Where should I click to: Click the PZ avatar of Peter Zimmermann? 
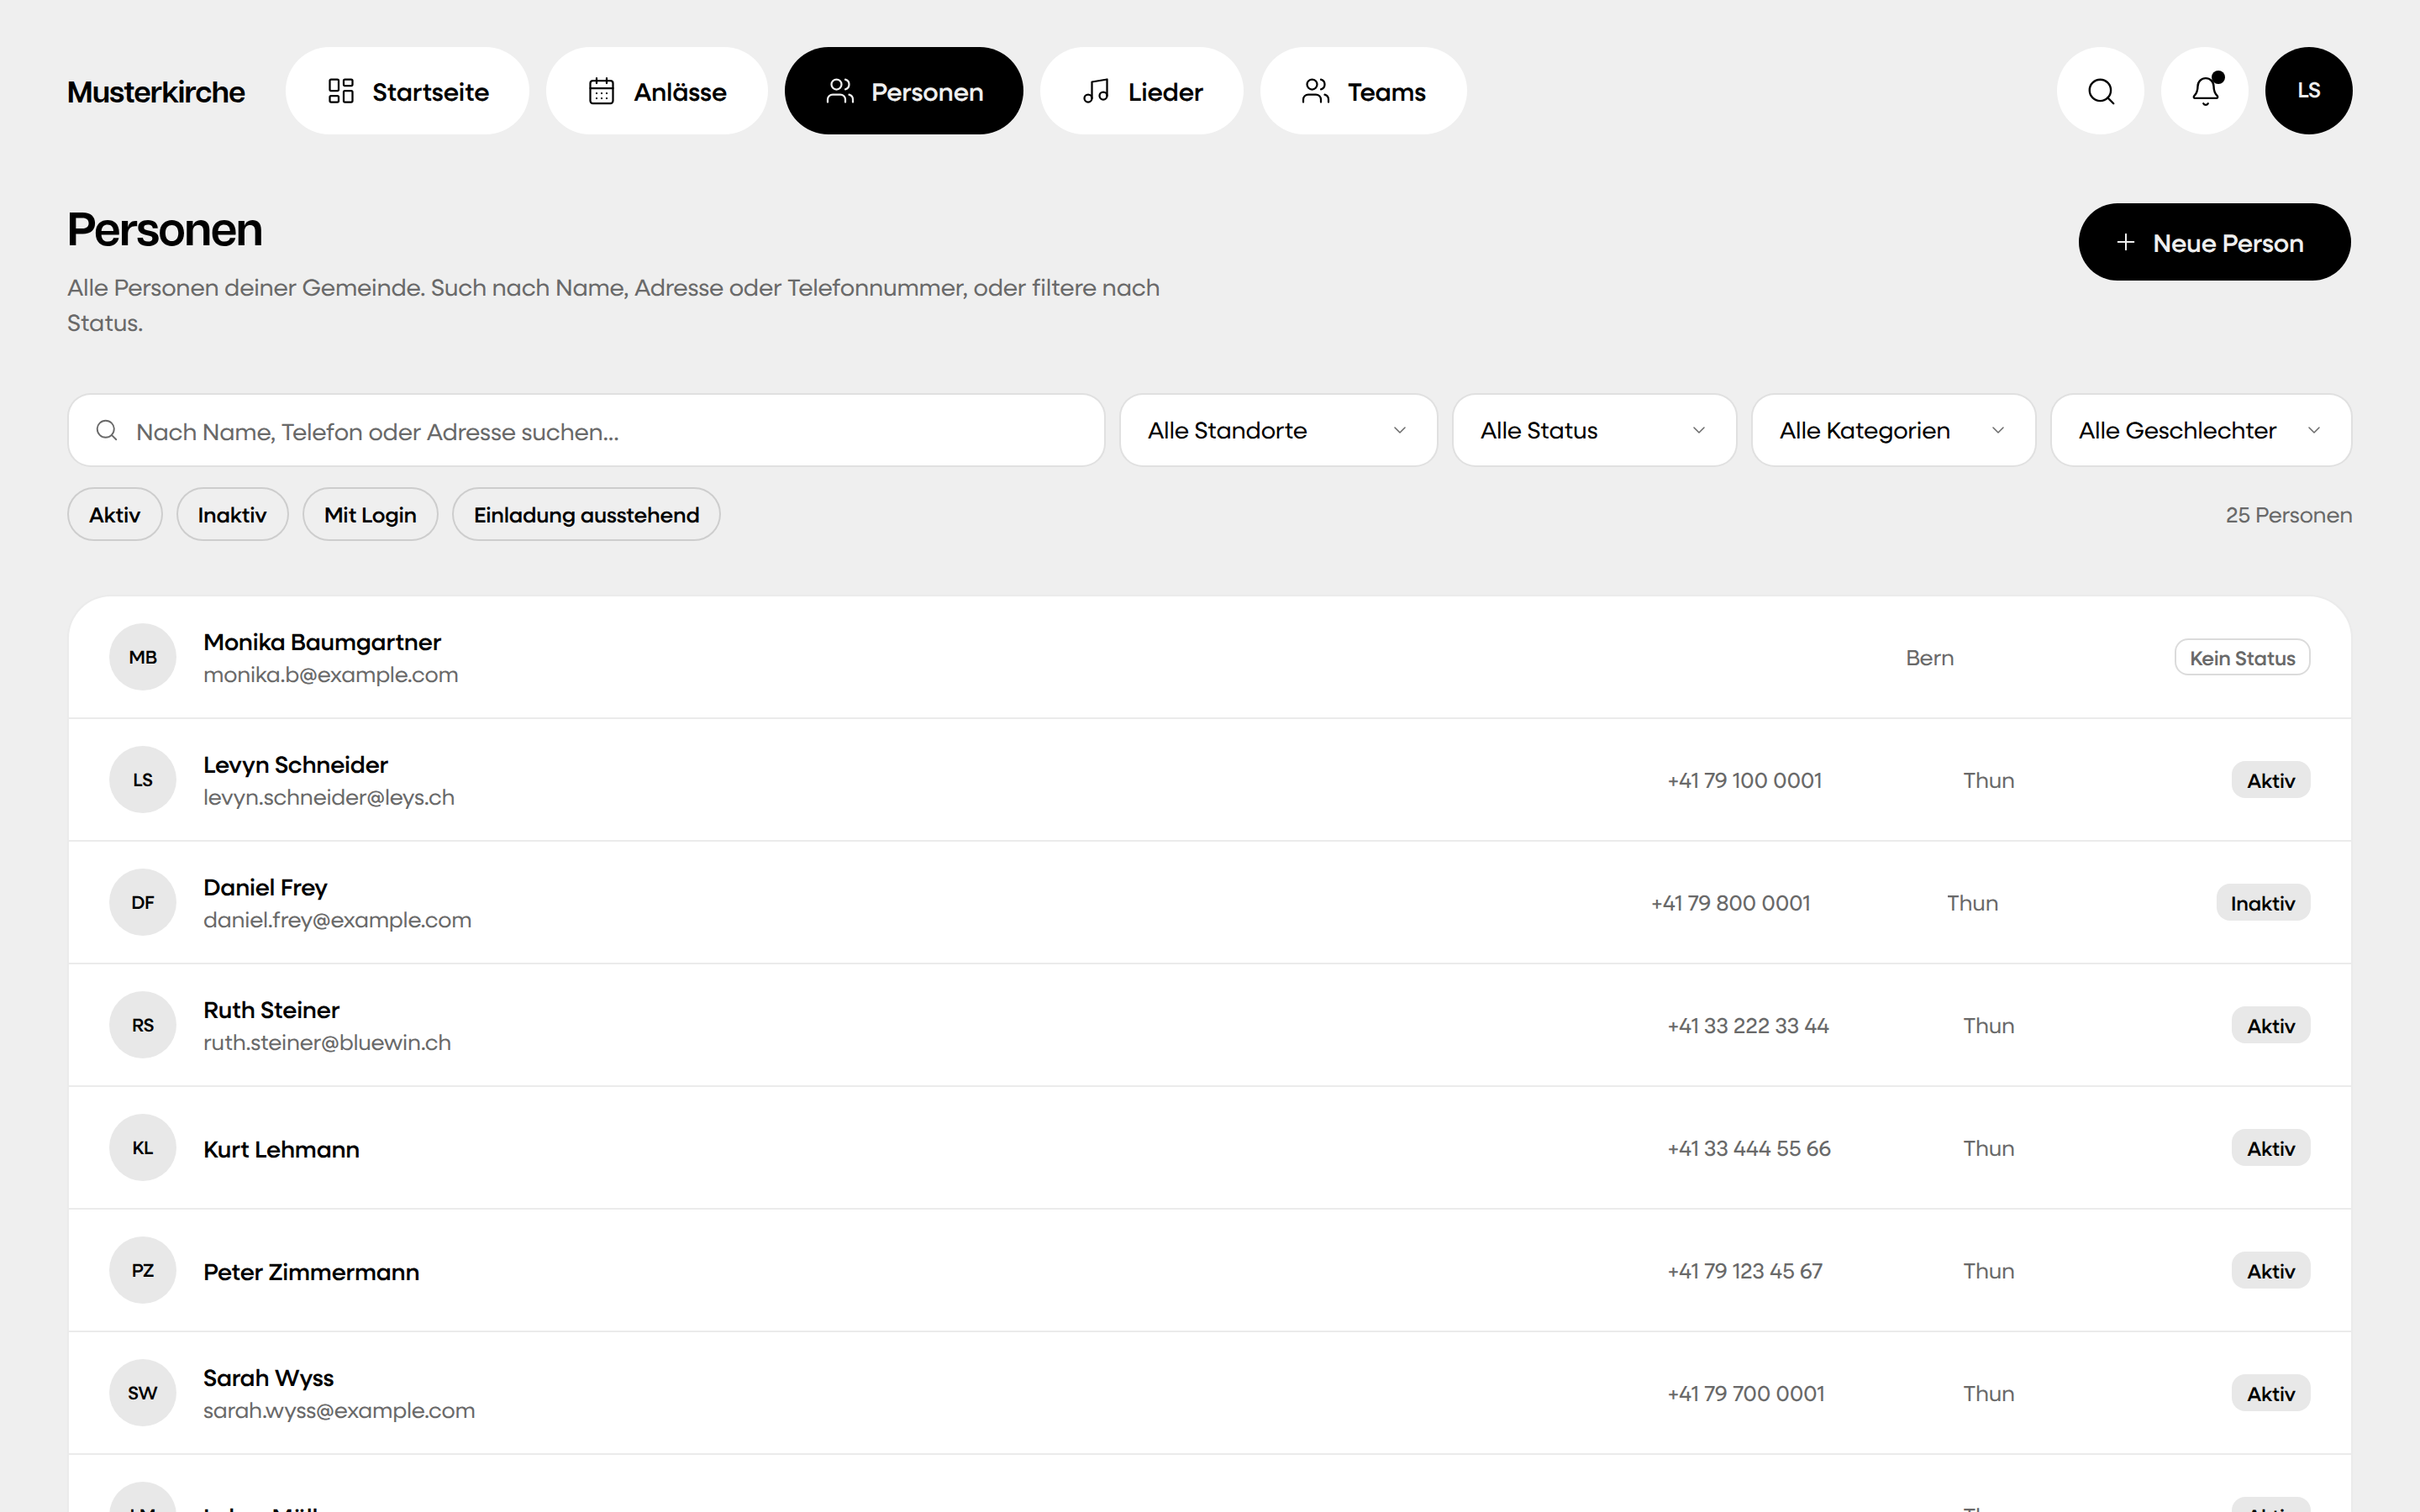pyautogui.click(x=143, y=1270)
